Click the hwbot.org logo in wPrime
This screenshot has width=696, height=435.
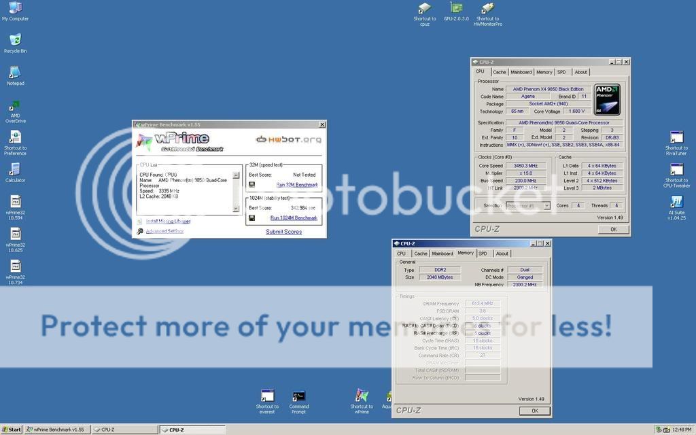pyautogui.click(x=288, y=139)
